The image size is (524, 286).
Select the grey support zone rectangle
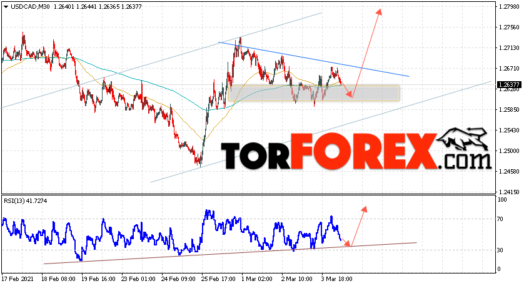pyautogui.click(x=314, y=94)
